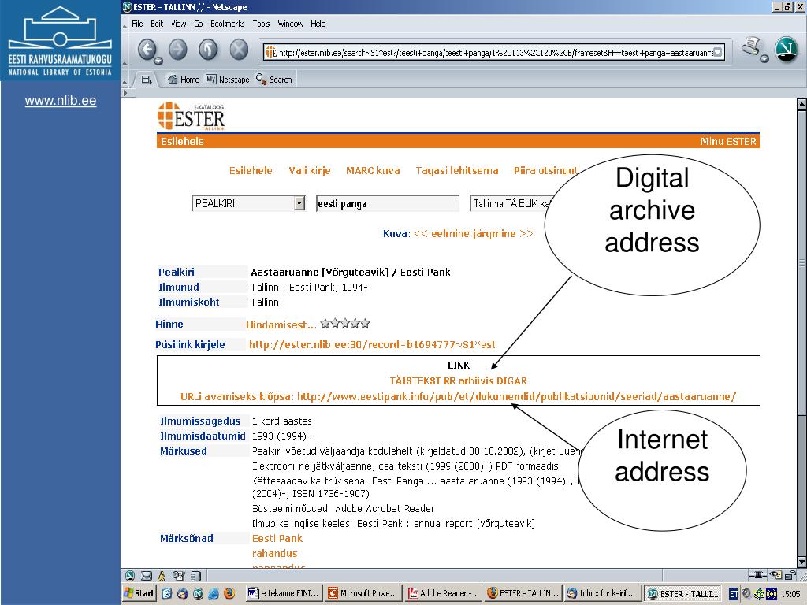This screenshot has width=807, height=605.
Task: Open the File menu
Action: (x=137, y=24)
